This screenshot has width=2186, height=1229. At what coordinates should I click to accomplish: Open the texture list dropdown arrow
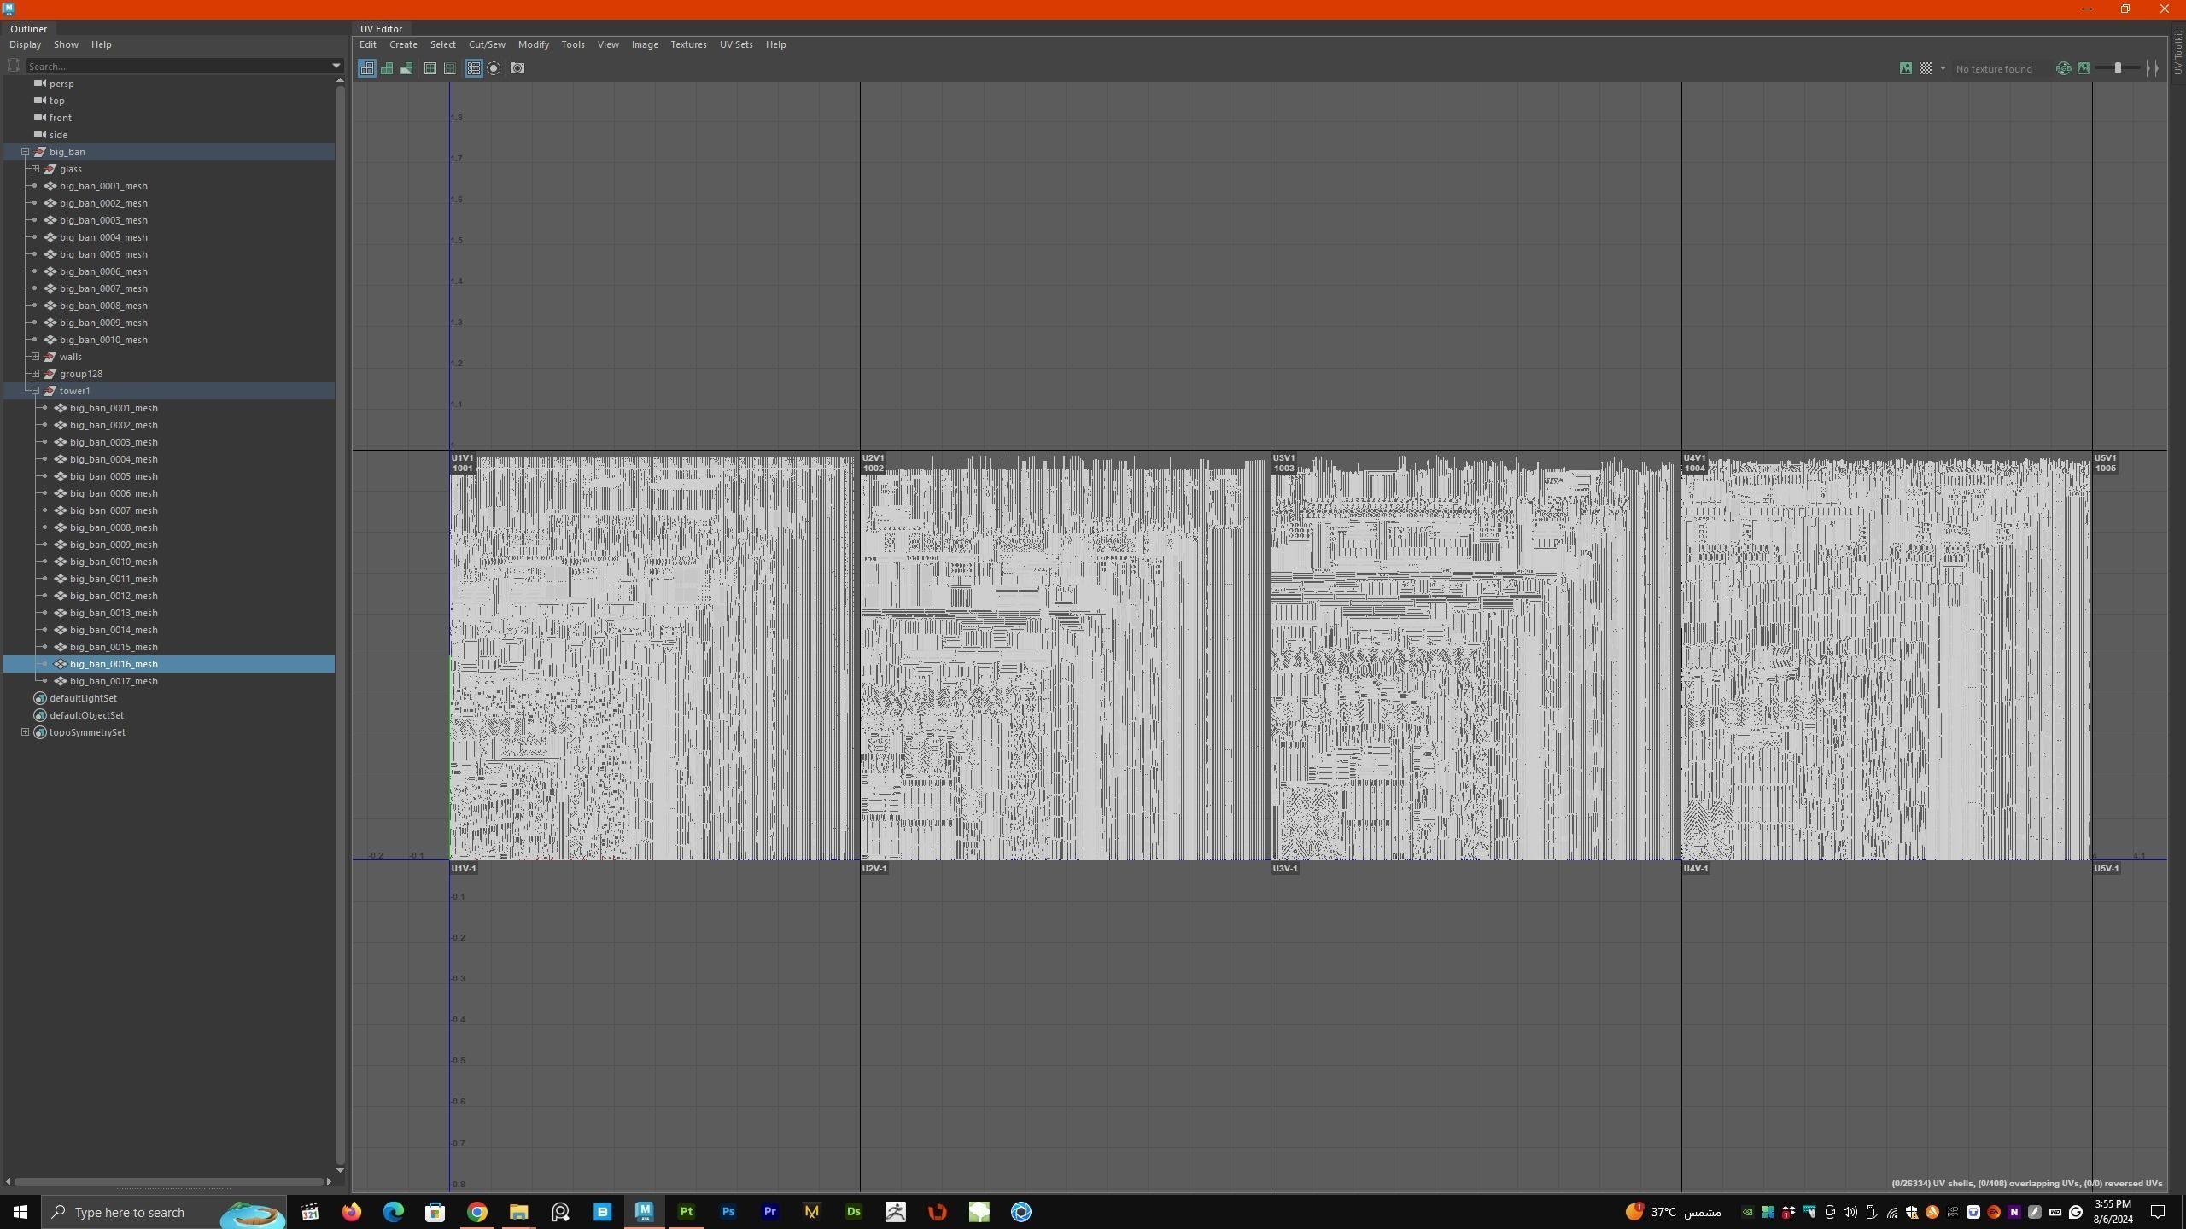click(1943, 68)
